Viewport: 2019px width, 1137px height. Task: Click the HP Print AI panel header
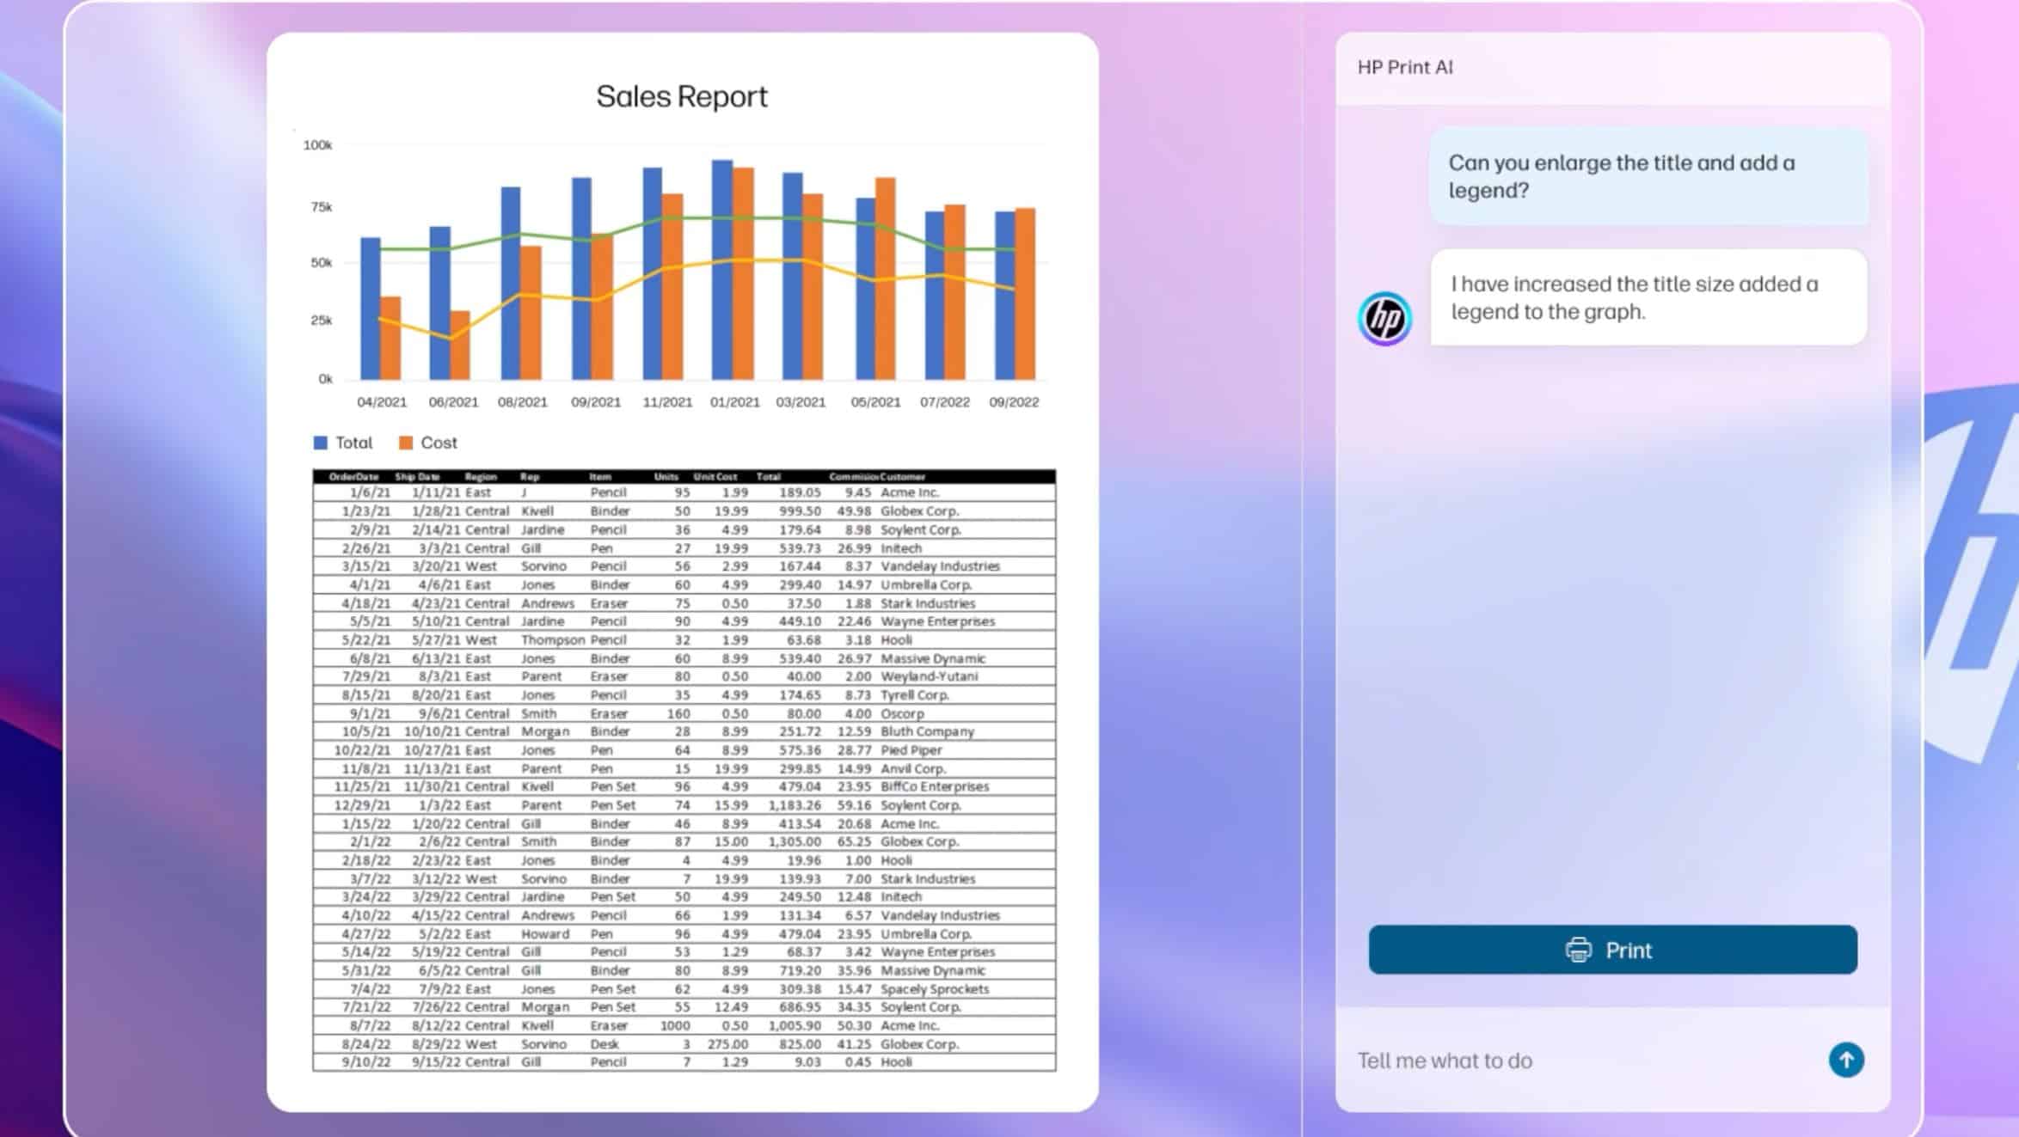(1405, 67)
